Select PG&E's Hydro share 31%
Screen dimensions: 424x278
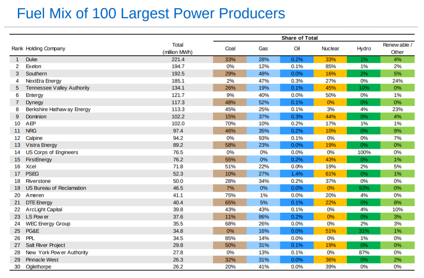[364, 231]
